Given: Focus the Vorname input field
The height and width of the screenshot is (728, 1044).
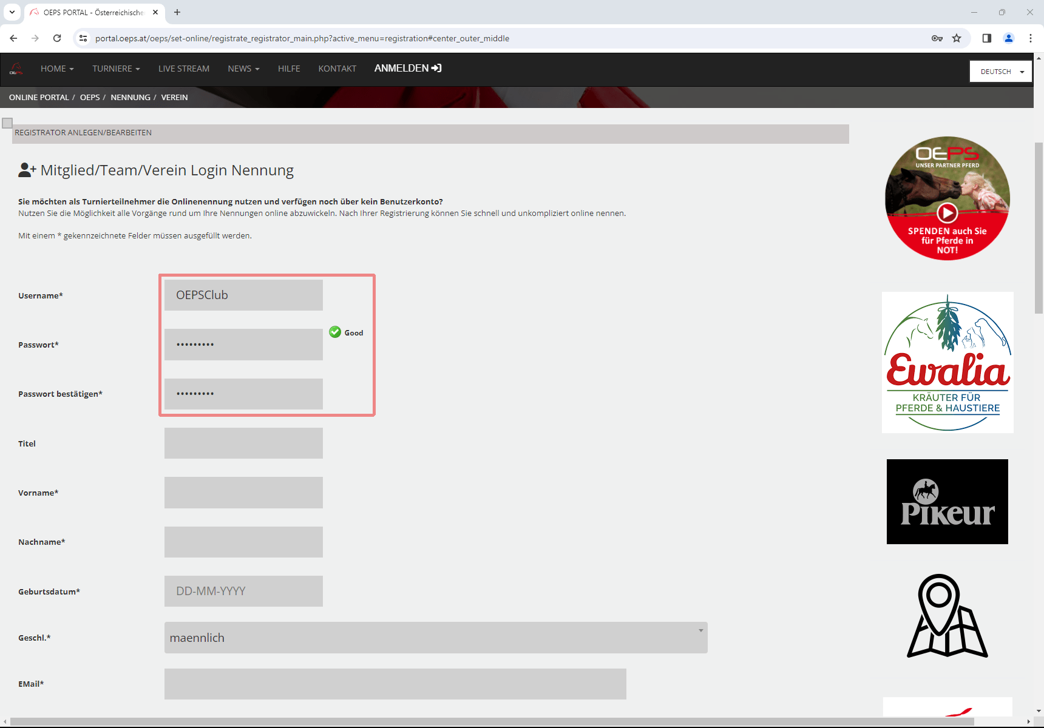Looking at the screenshot, I should pyautogui.click(x=243, y=493).
